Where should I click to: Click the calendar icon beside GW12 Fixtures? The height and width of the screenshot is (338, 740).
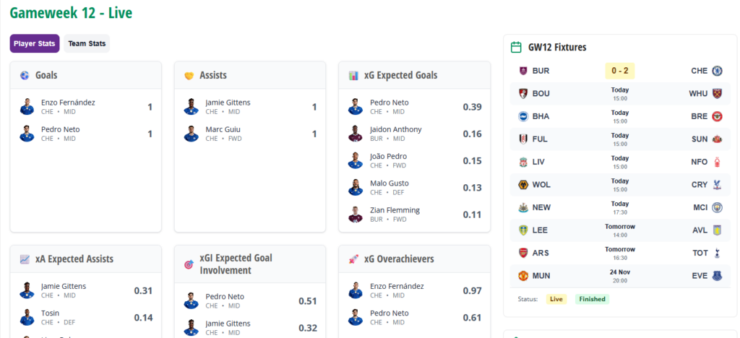point(516,48)
